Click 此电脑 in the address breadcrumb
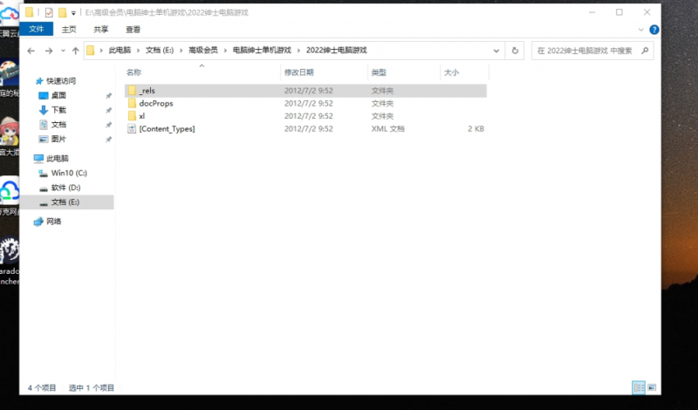Viewport: 698px width, 410px height. coord(120,51)
